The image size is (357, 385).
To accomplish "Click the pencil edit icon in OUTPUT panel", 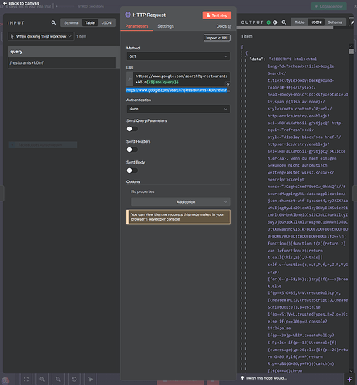I will (352, 22).
